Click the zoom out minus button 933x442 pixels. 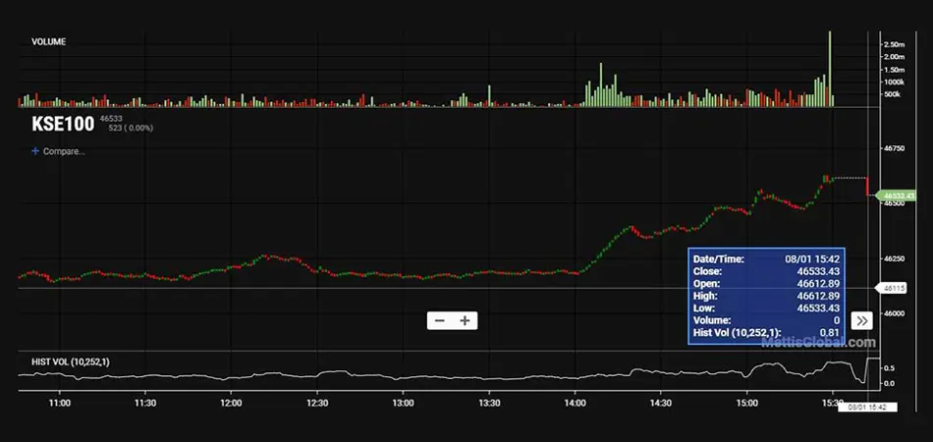click(x=440, y=320)
